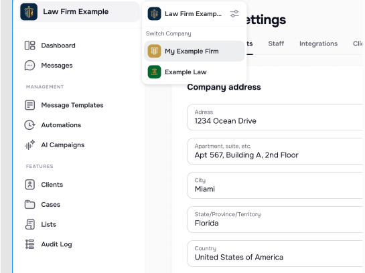Open the Lists page

pos(48,224)
